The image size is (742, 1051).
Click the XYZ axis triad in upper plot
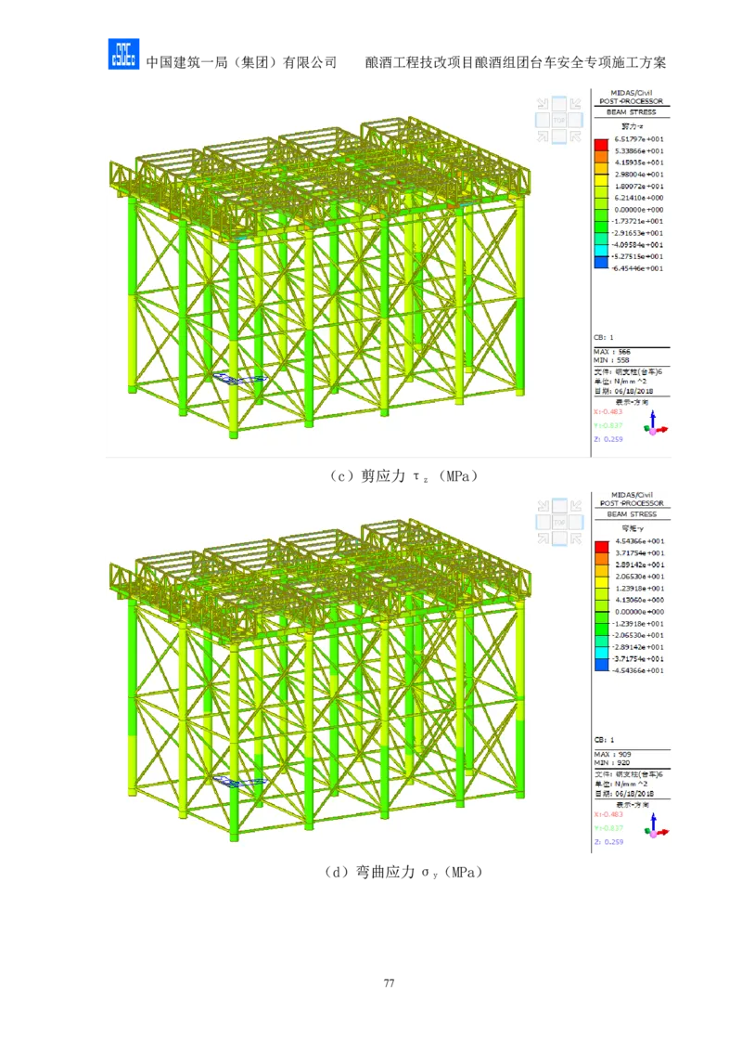click(x=655, y=425)
